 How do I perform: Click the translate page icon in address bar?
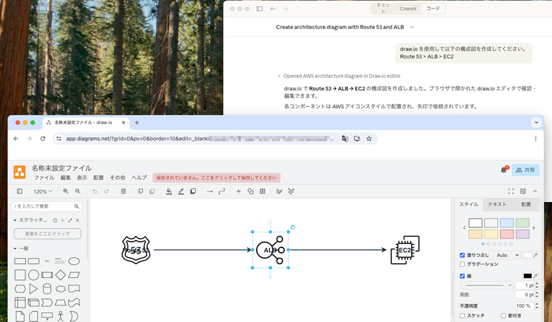[x=345, y=139]
